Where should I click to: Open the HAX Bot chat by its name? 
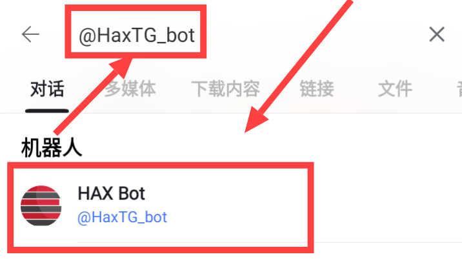coord(112,194)
